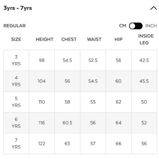
Task: Click the HIP column header
Action: click(x=119, y=39)
